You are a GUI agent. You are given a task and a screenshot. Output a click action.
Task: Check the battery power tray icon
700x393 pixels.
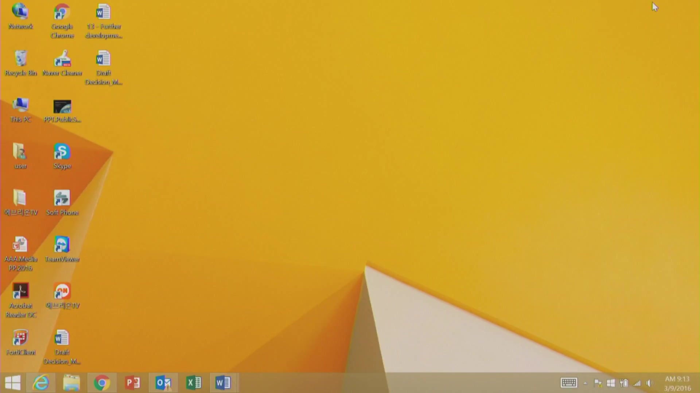(624, 383)
